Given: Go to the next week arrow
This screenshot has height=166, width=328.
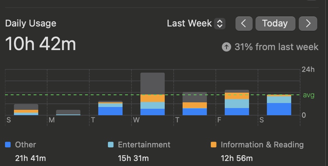Looking at the screenshot, I should 308,24.
